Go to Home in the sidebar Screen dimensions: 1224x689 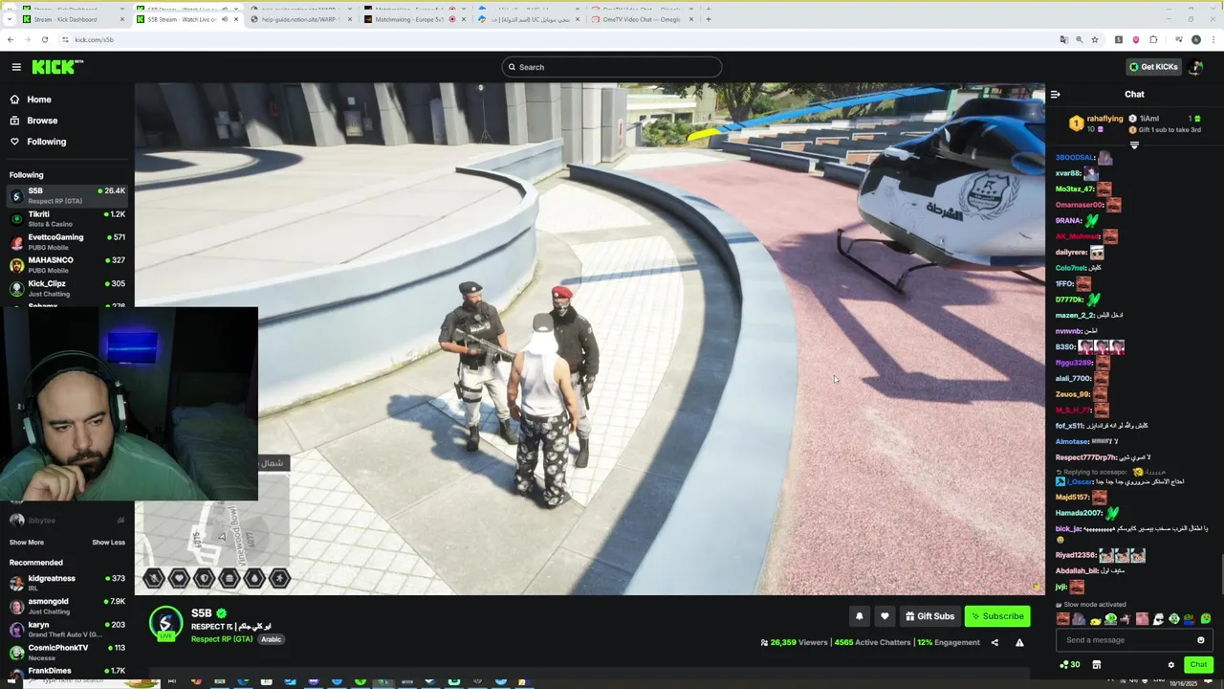point(31,100)
